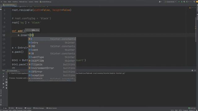Open the completion popup options menu (three dots)
The image size is (198, 111).
click(x=75, y=80)
